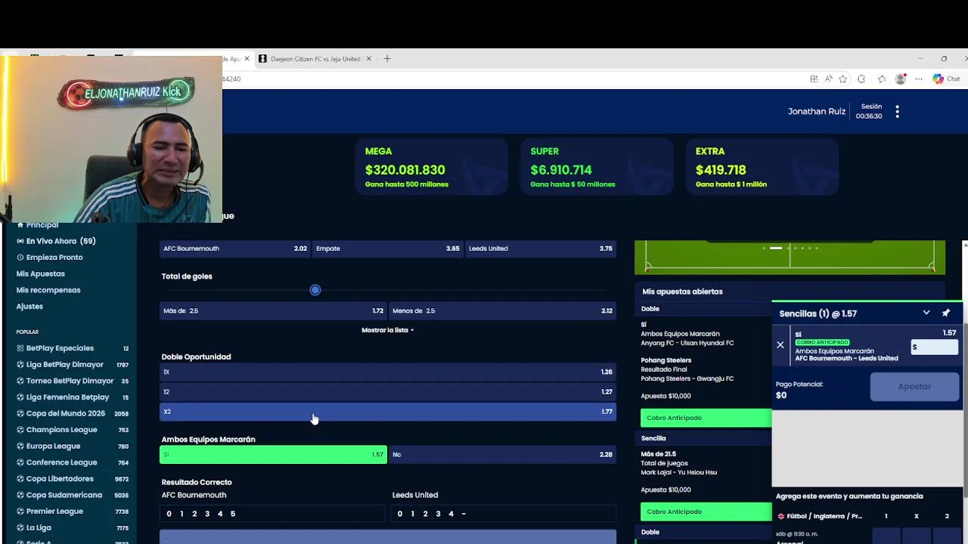Click the BetPlay Especiales icon
Screen dimensions: 968x544
20,348
